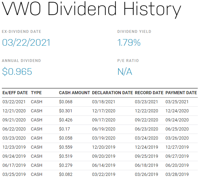Click payment date 03/25/2021
Viewport: 198px width, 179px height.
tap(177, 102)
